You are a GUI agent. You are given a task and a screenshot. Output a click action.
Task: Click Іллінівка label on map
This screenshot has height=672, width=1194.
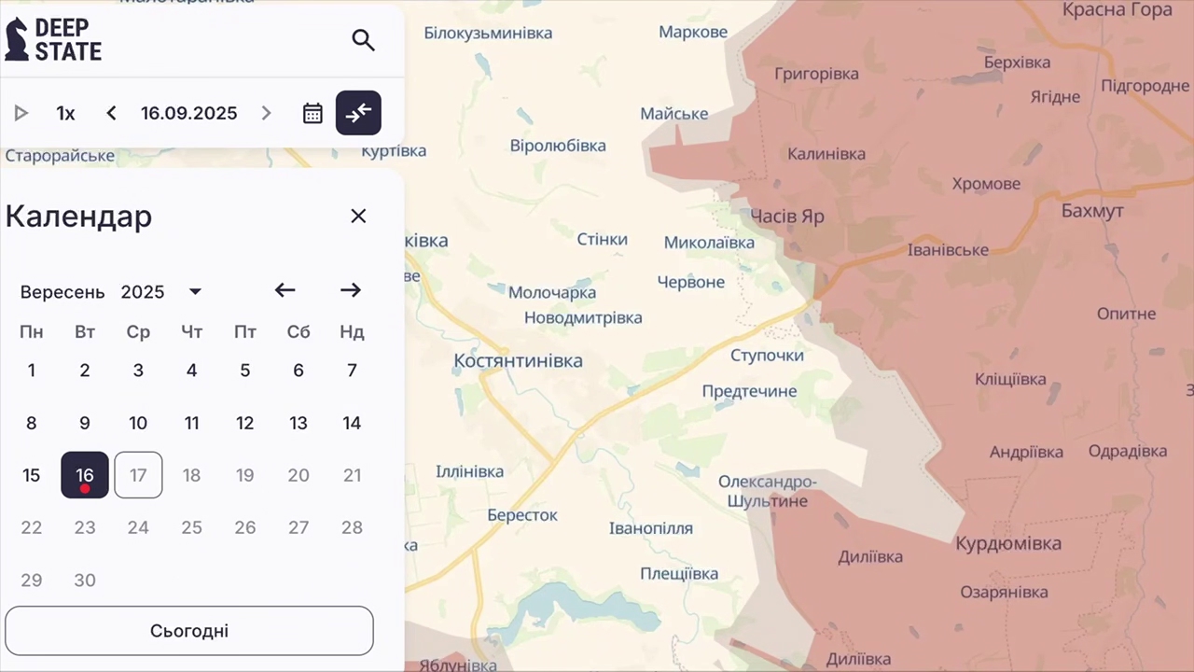470,471
